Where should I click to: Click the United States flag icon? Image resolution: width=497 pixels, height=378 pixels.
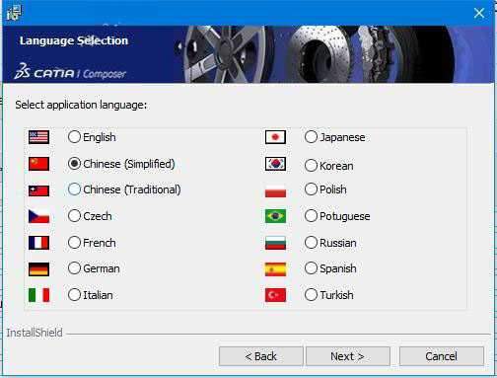point(38,137)
